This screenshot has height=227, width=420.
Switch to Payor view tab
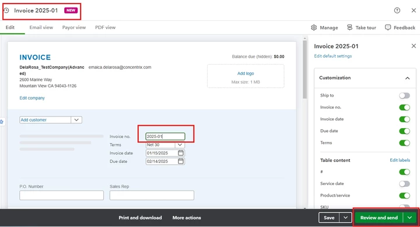tap(74, 27)
